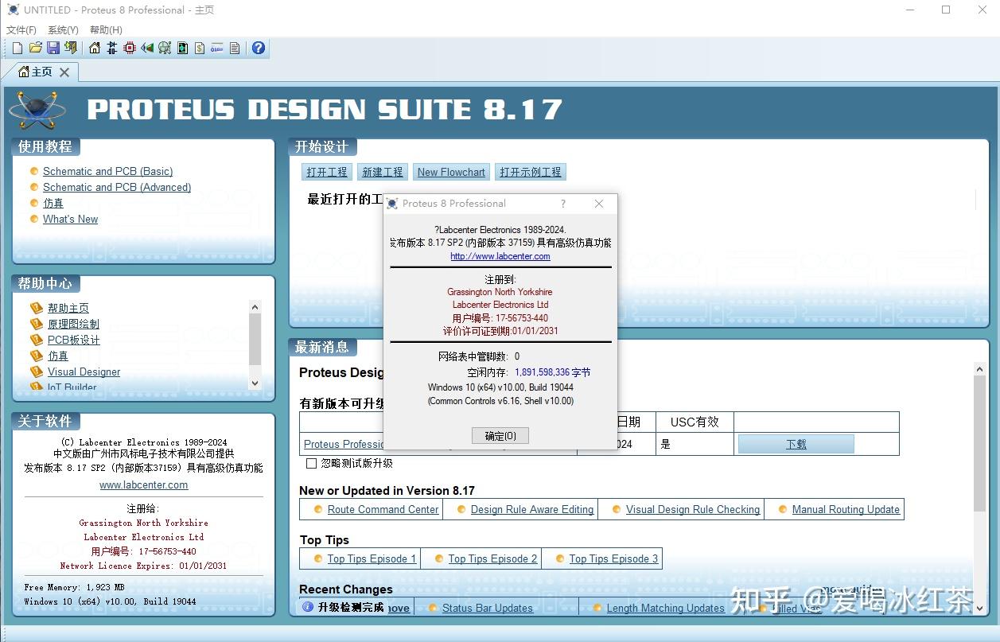Follow the www.labcenter.com link
This screenshot has height=642, width=1000.
[x=143, y=484]
